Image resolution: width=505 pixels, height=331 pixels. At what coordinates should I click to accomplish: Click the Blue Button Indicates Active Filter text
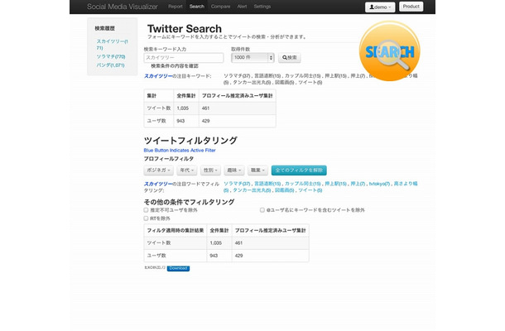[180, 150]
